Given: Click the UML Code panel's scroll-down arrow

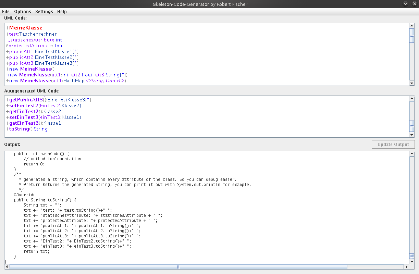Looking at the screenshot, I should coord(412,83).
